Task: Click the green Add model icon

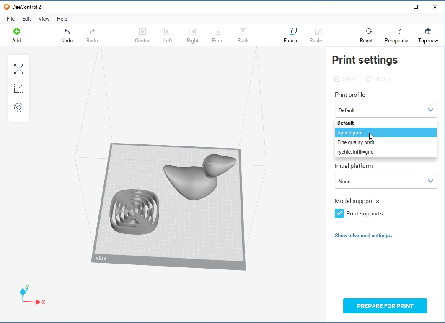Action: click(16, 32)
